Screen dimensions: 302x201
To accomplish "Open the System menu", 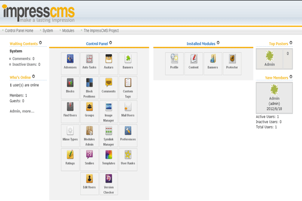I will [48, 31].
